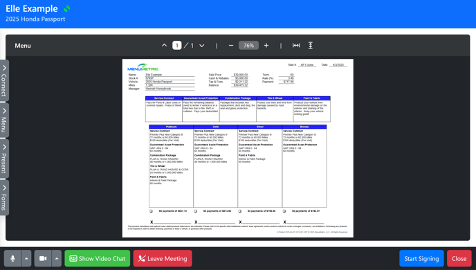
Task: Open the Present side tab
Action: [x=4, y=159]
